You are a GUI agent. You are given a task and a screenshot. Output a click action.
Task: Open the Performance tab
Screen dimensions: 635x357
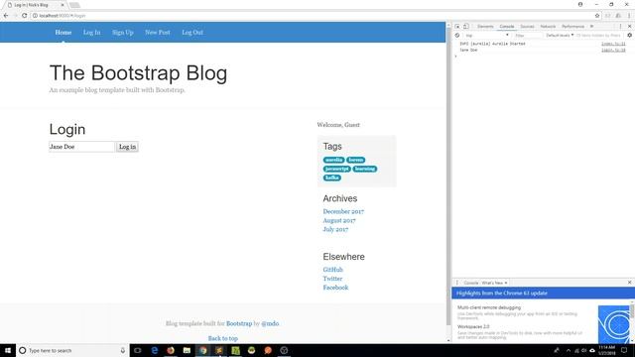coord(573,27)
